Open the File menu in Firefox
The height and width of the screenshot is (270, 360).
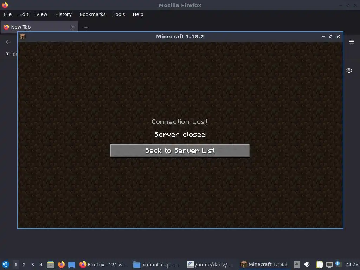pyautogui.click(x=8, y=14)
